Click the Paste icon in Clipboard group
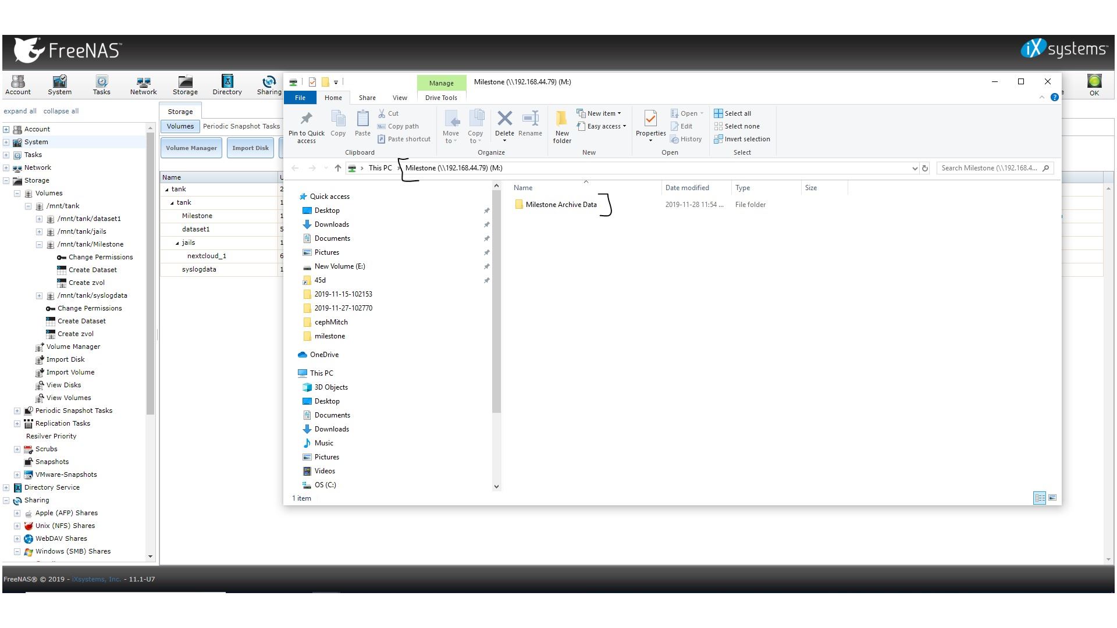The height and width of the screenshot is (628, 1117). (x=362, y=123)
